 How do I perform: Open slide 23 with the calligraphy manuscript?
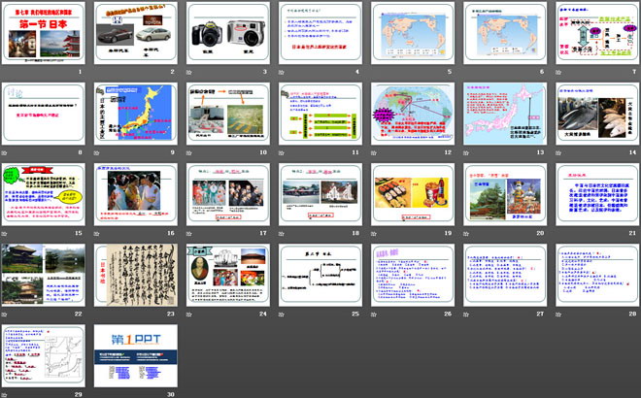(135, 275)
